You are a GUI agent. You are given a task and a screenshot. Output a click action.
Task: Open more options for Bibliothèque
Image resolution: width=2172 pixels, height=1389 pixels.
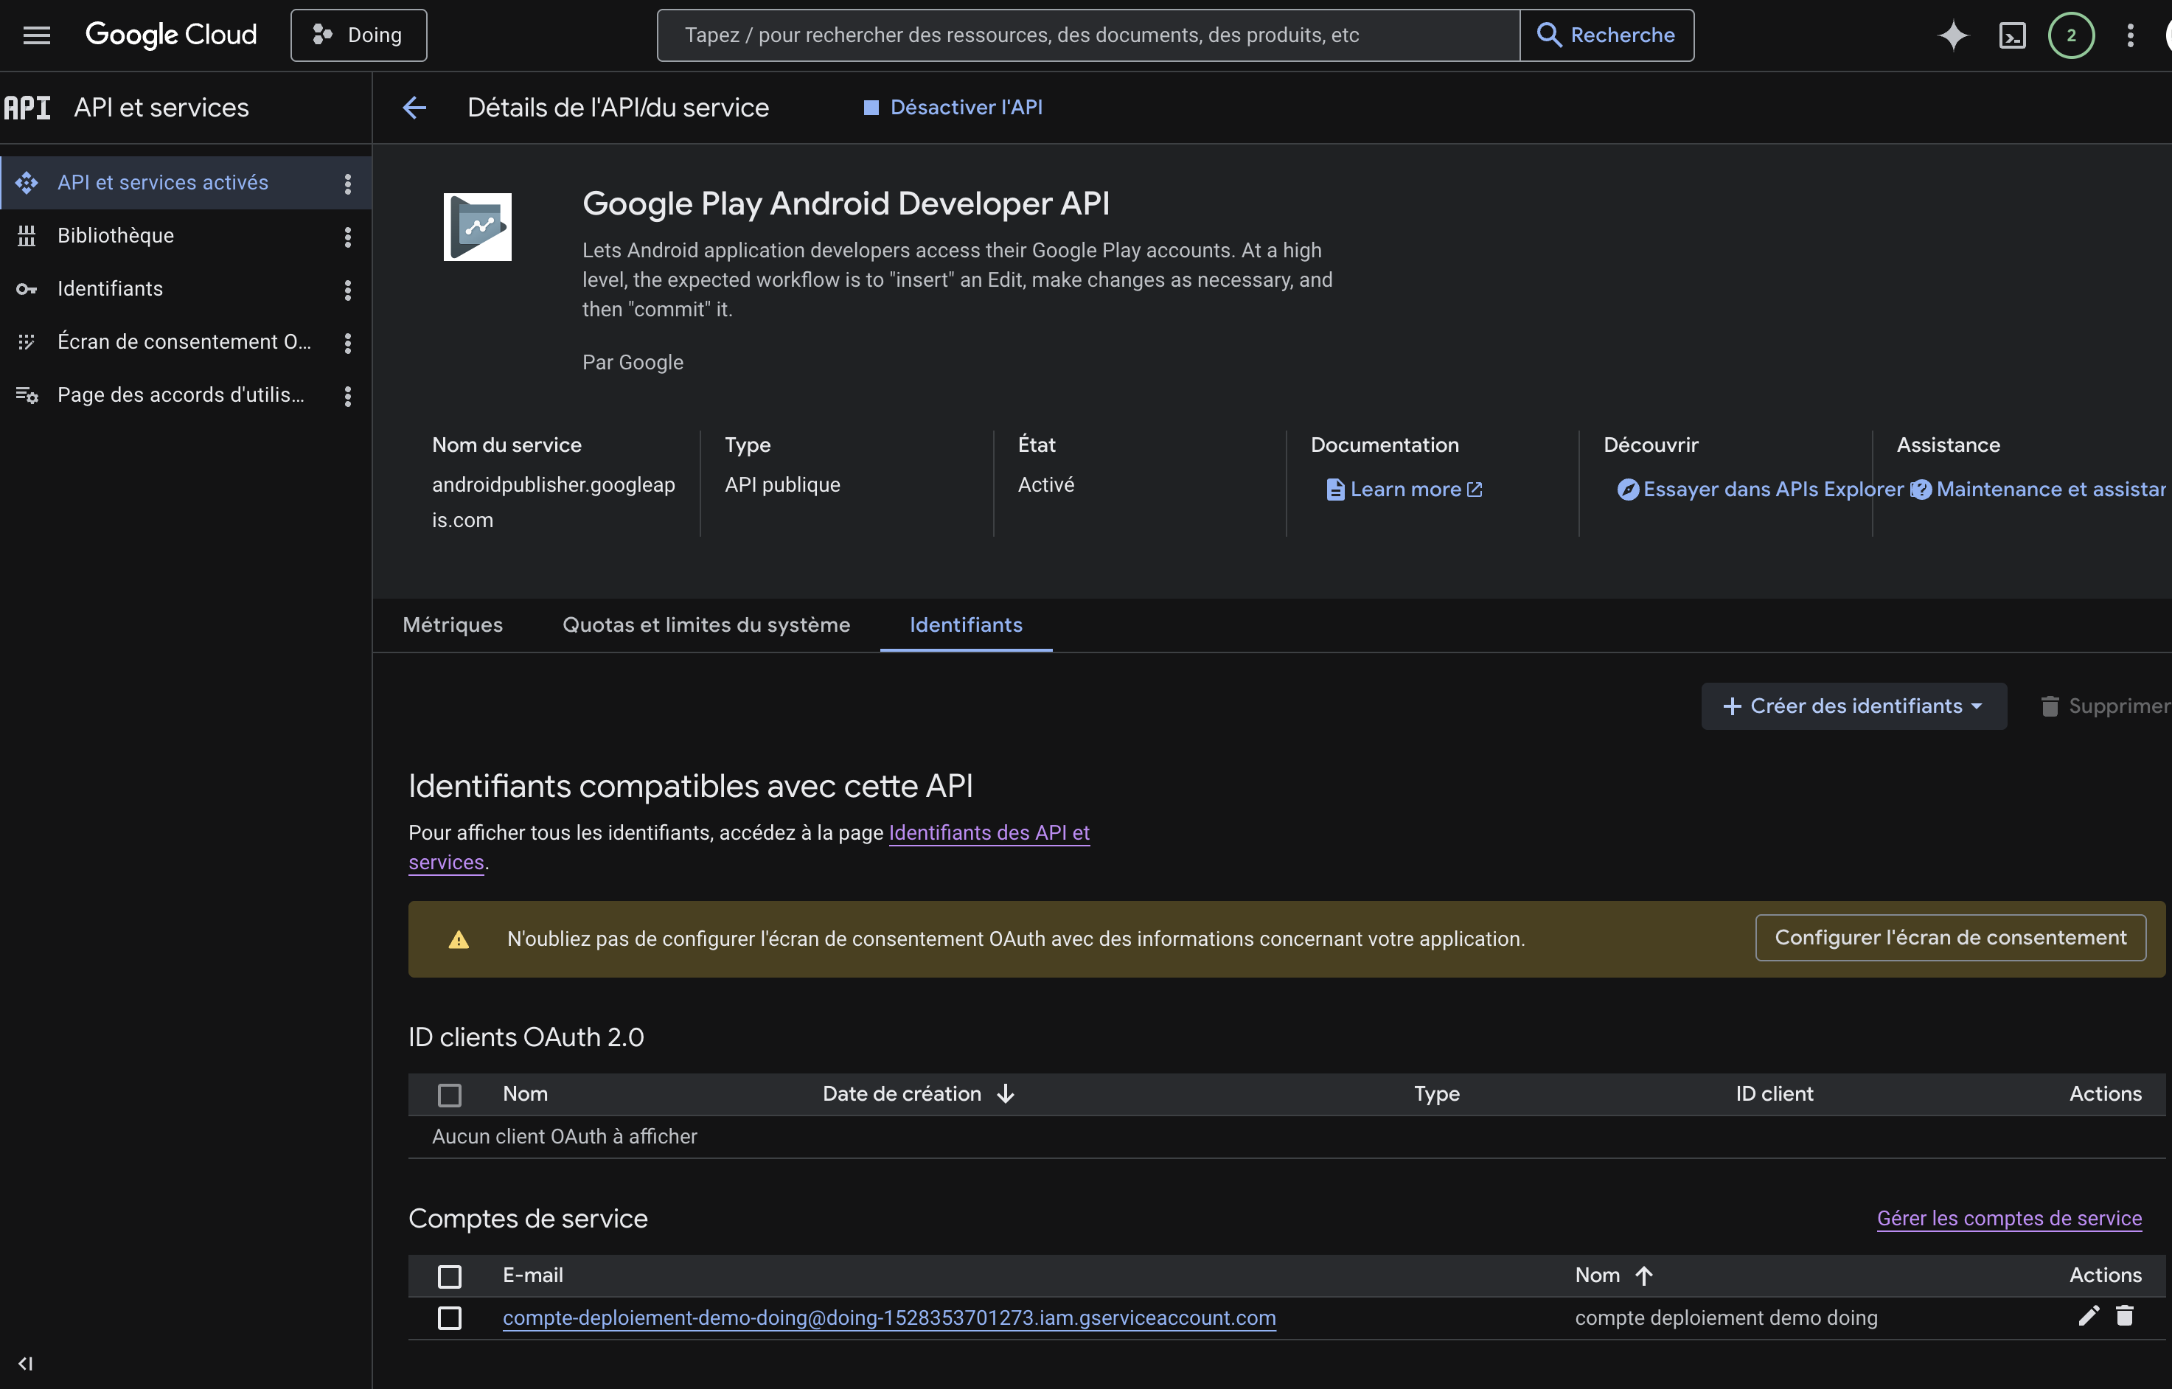347,237
